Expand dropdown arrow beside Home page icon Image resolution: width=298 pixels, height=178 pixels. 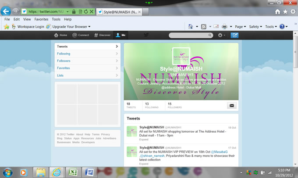pos(197,27)
